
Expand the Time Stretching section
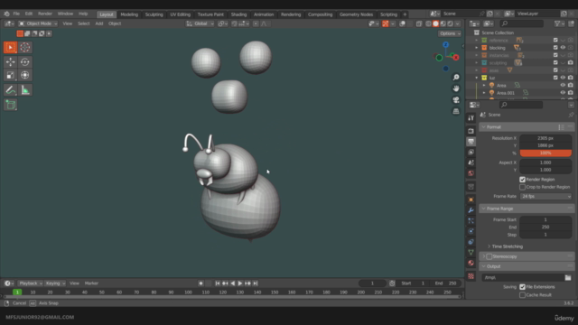click(489, 246)
